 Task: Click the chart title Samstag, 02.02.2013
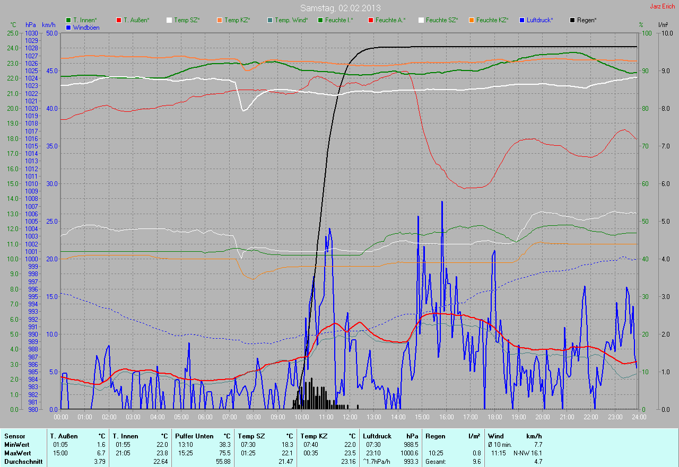pyautogui.click(x=340, y=8)
